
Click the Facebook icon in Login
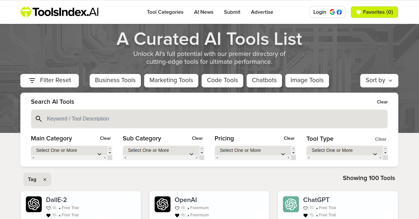click(339, 12)
